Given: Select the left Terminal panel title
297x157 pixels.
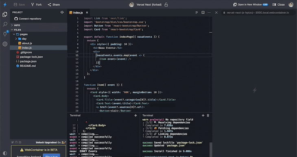Looking at the screenshot, I should (x=75, y=116).
